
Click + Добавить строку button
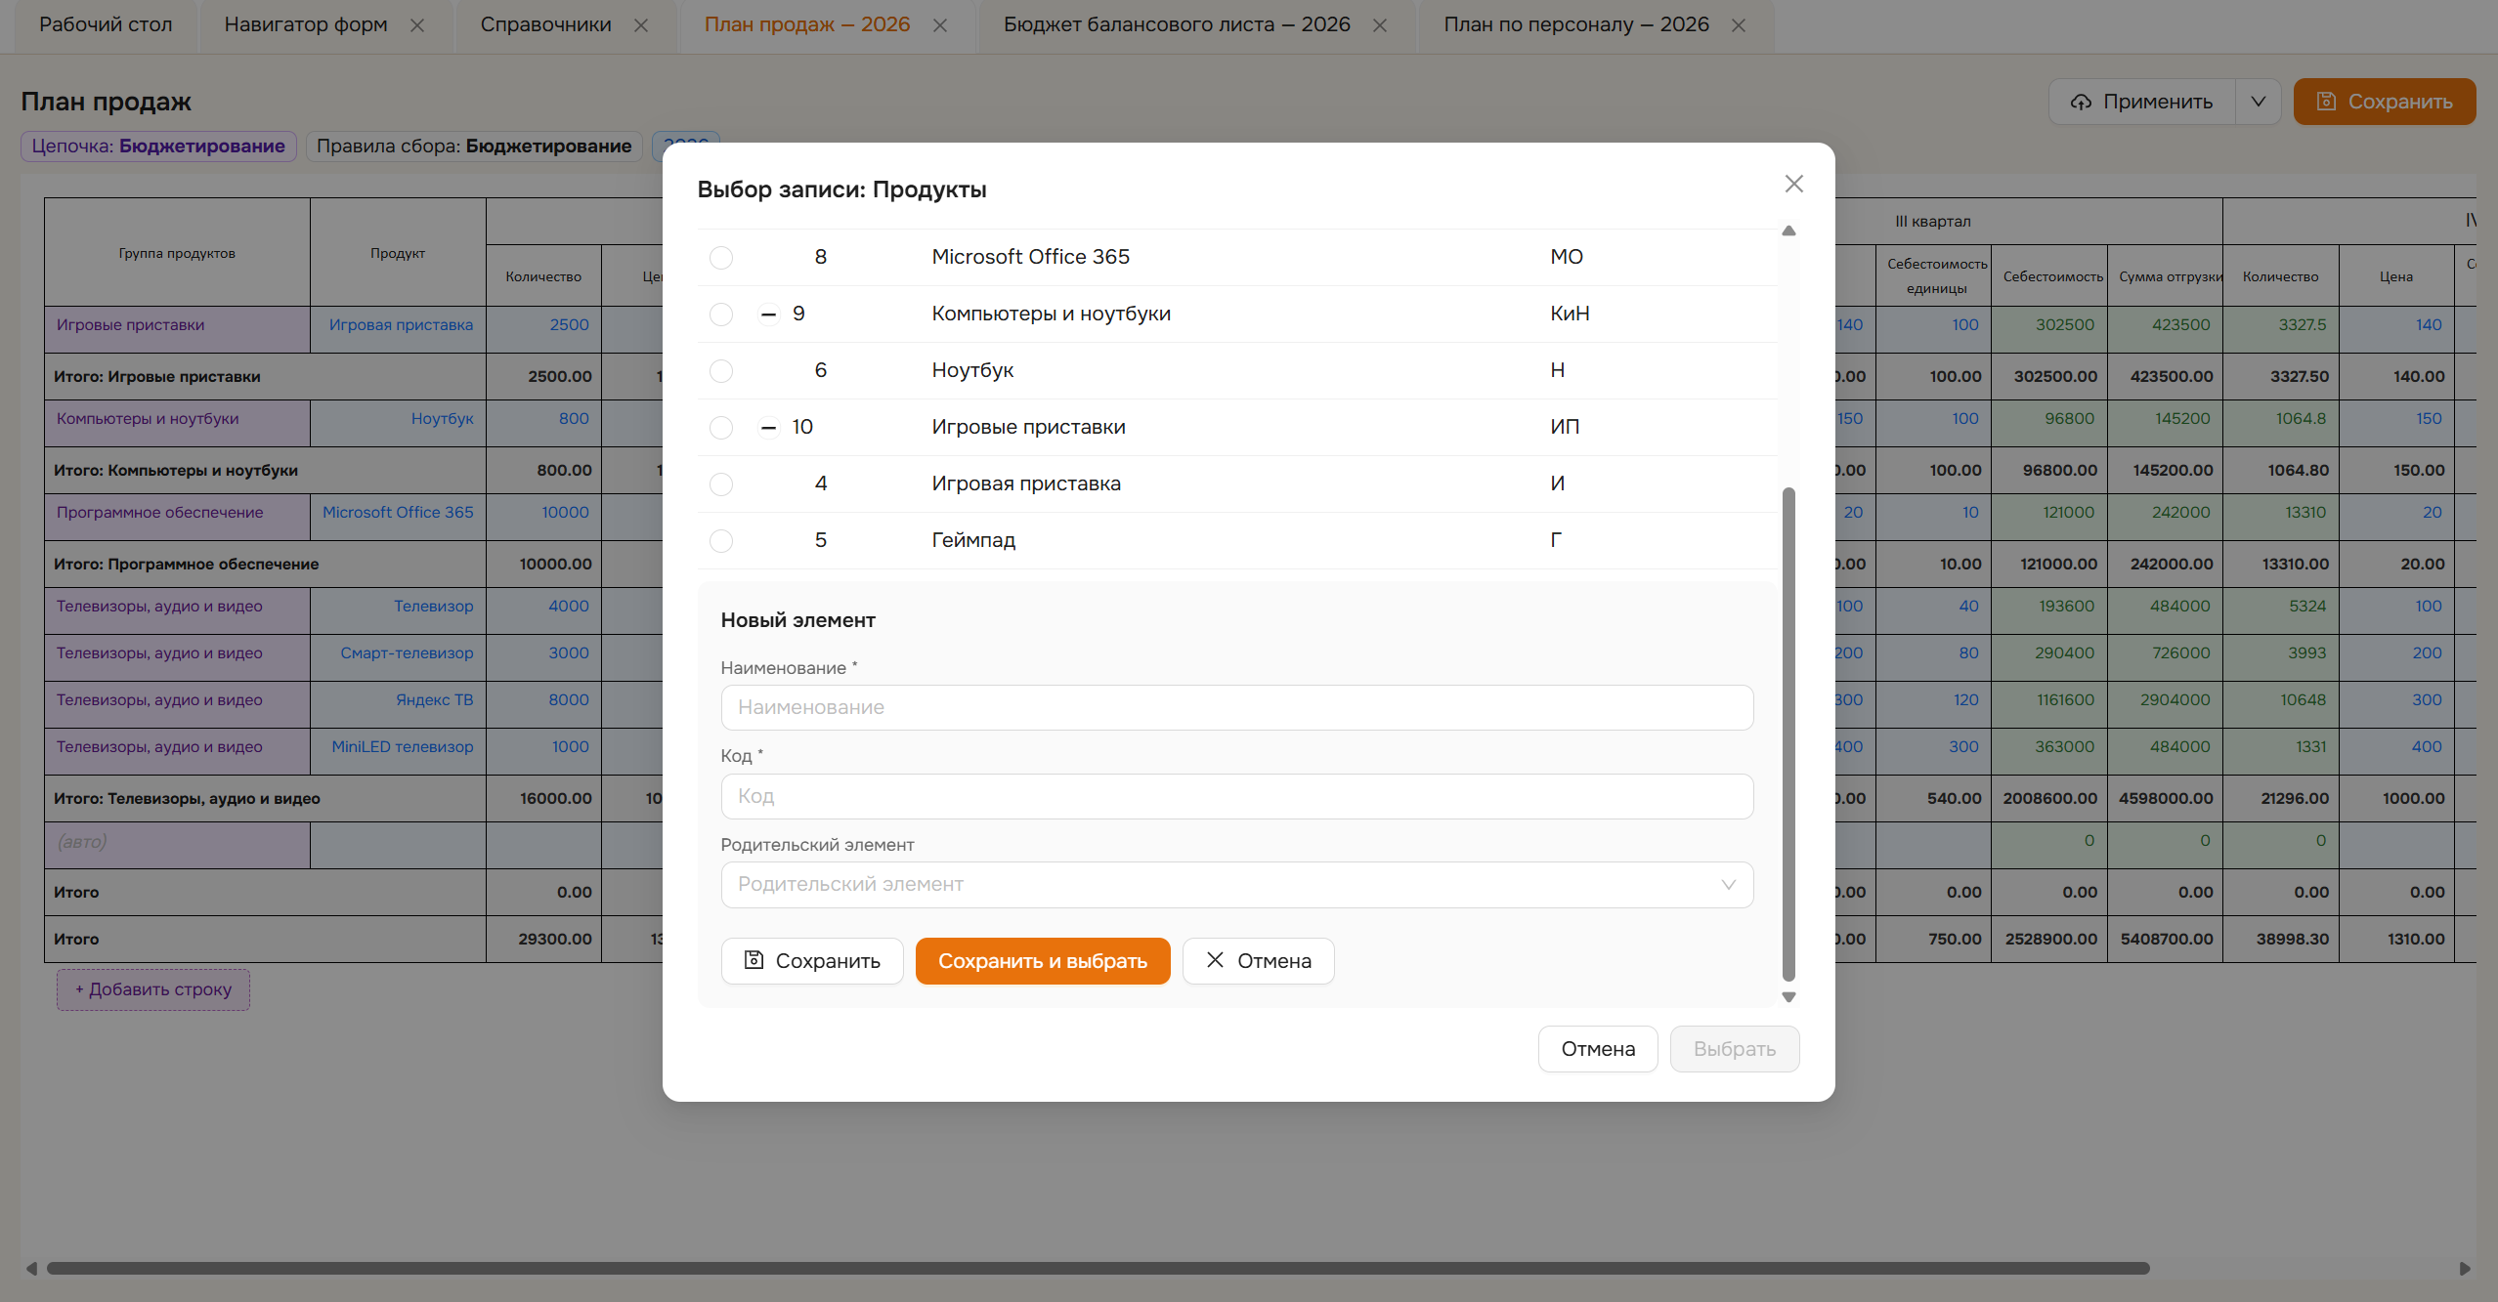coord(153,989)
